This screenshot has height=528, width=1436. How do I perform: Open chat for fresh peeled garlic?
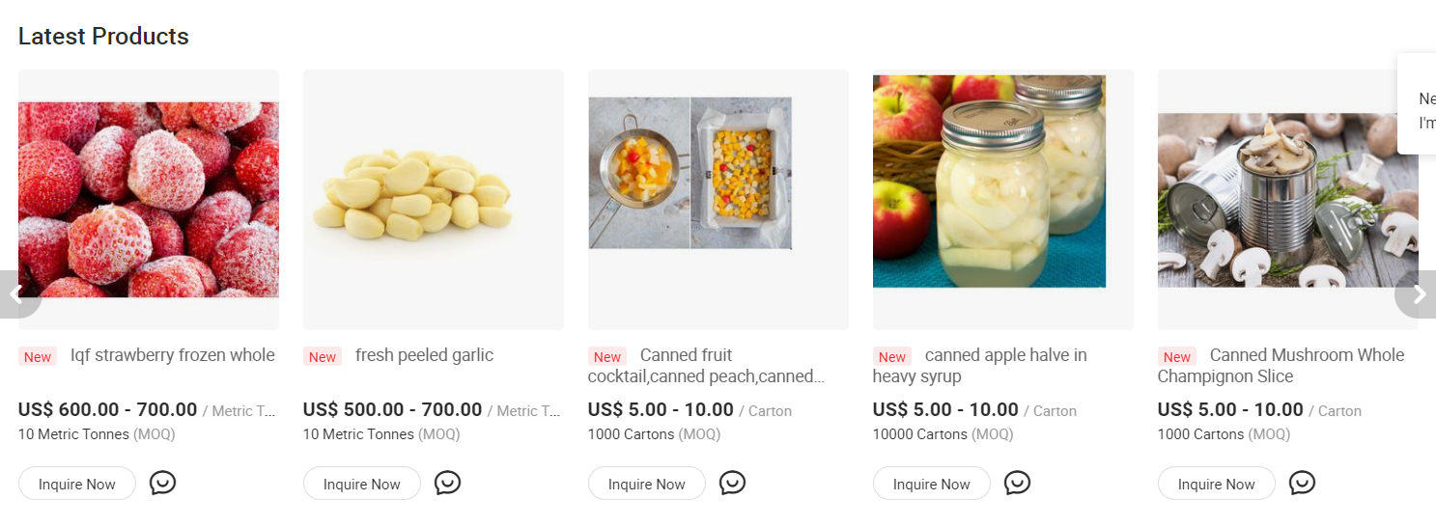pos(447,483)
